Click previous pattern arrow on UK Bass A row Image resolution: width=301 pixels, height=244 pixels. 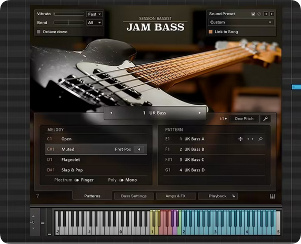(248, 139)
